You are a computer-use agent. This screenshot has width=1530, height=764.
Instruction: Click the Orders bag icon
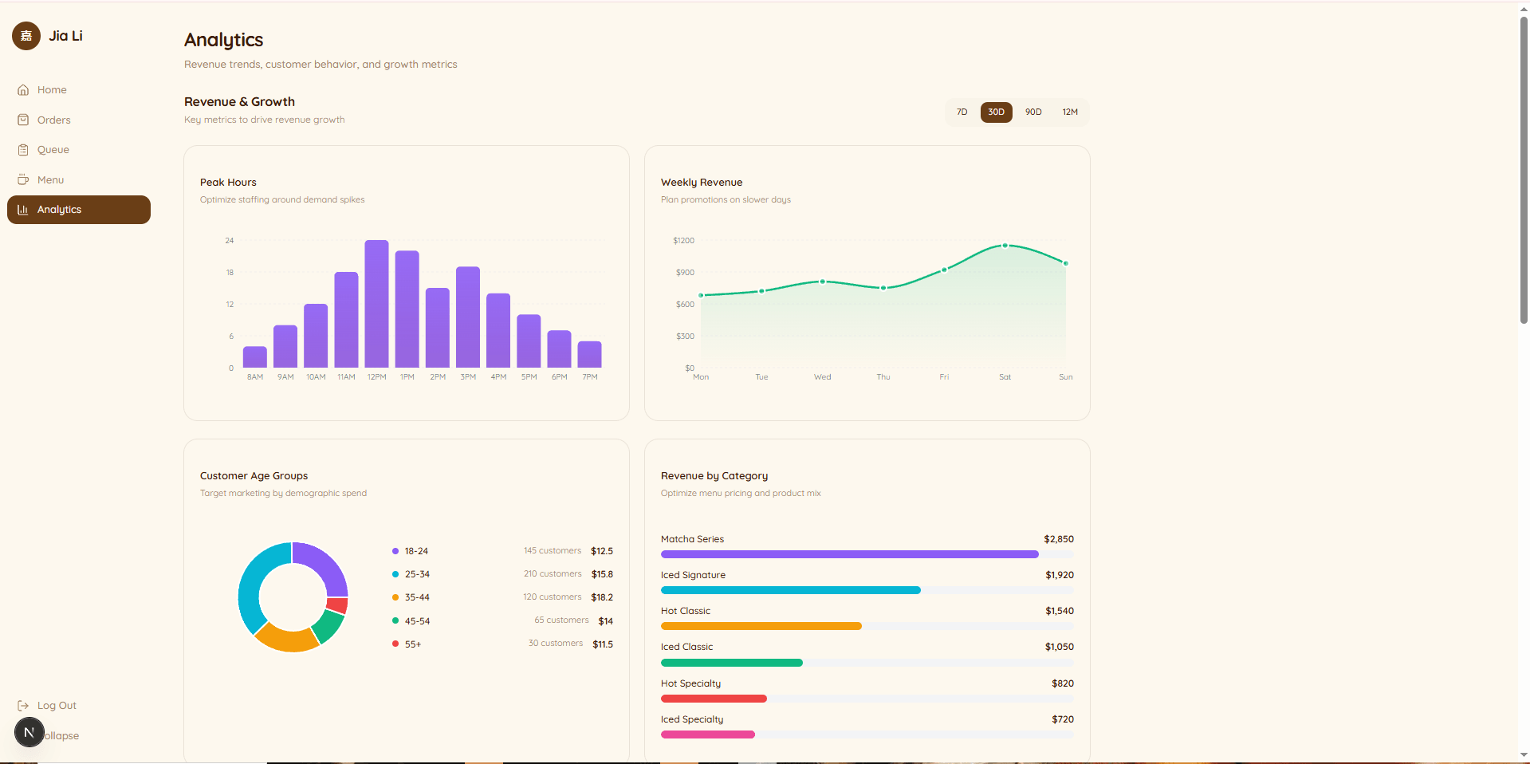(x=23, y=120)
